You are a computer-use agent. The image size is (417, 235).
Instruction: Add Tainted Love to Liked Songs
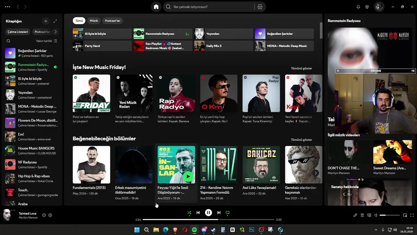pyautogui.click(x=50, y=215)
